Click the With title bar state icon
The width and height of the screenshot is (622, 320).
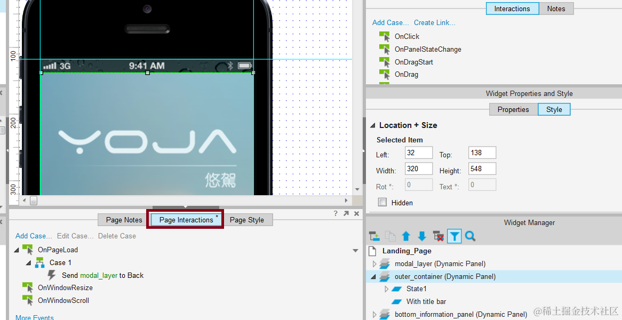coord(397,302)
